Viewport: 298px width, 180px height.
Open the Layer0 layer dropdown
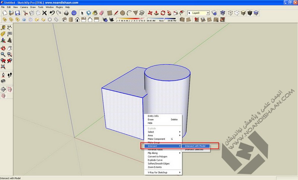click(208, 13)
